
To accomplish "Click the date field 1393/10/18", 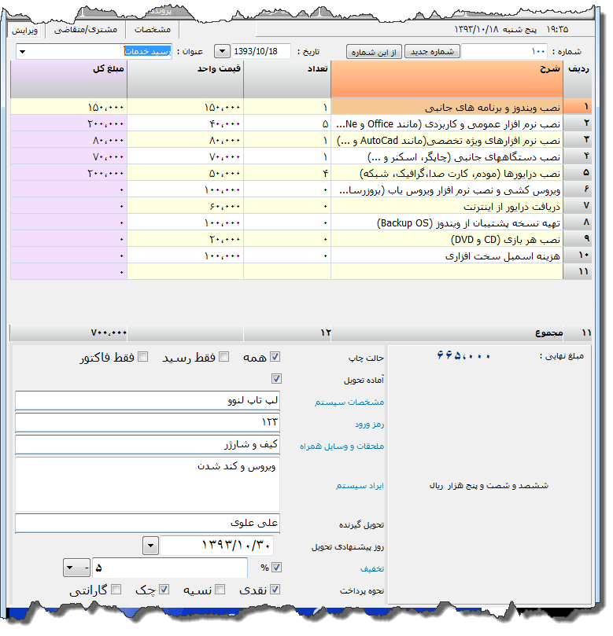I will [x=261, y=52].
